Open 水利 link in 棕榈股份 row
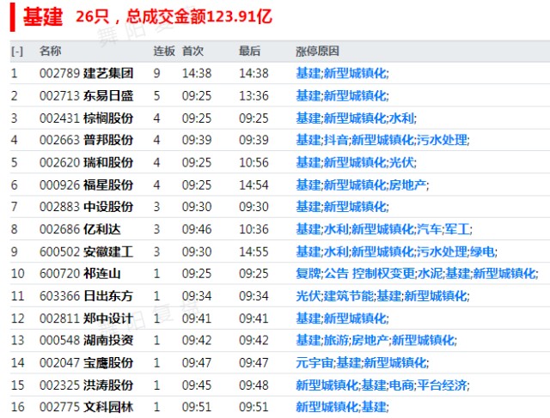The image size is (550, 418). pyautogui.click(x=401, y=118)
